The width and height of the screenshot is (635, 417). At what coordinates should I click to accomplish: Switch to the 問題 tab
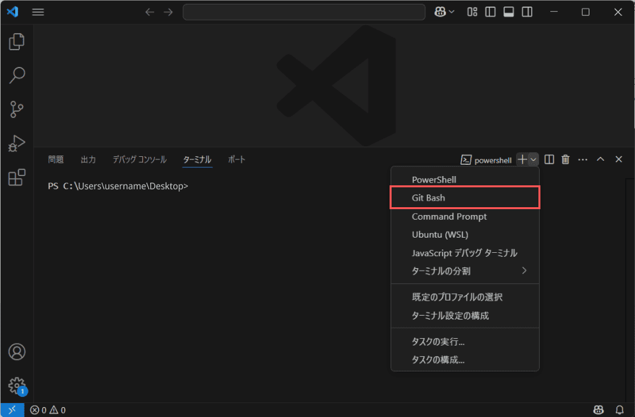coord(56,160)
